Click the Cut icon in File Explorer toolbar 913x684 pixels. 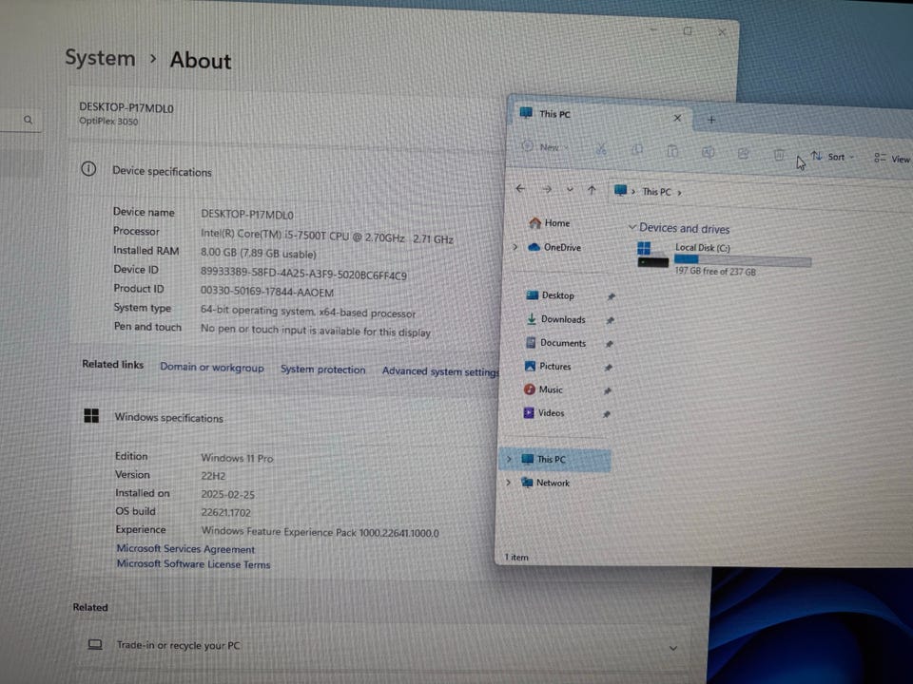pyautogui.click(x=601, y=148)
